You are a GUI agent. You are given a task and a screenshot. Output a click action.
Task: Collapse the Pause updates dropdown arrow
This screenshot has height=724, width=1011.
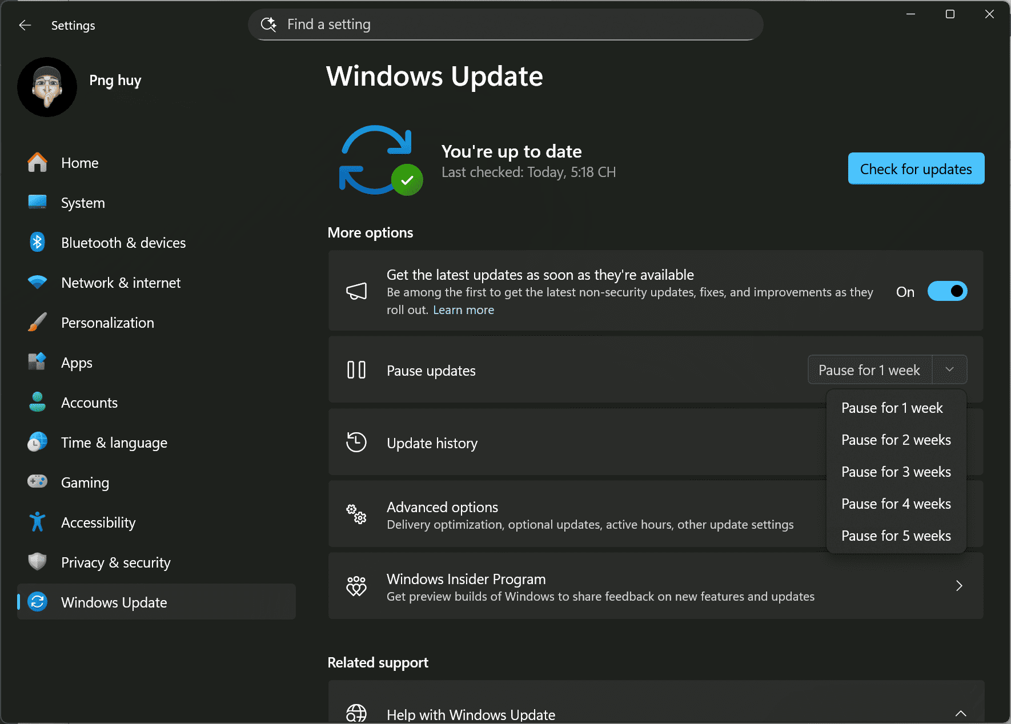click(x=949, y=369)
